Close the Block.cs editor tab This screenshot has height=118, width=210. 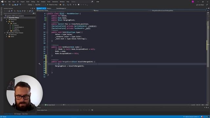45,8
